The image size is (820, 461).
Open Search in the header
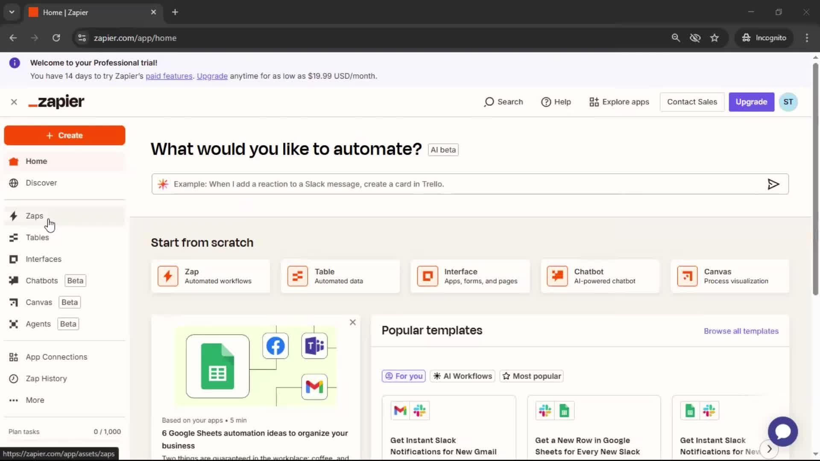(x=504, y=102)
